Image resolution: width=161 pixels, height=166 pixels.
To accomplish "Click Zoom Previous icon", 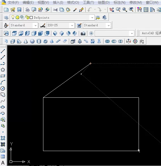I will (x=131, y=10).
